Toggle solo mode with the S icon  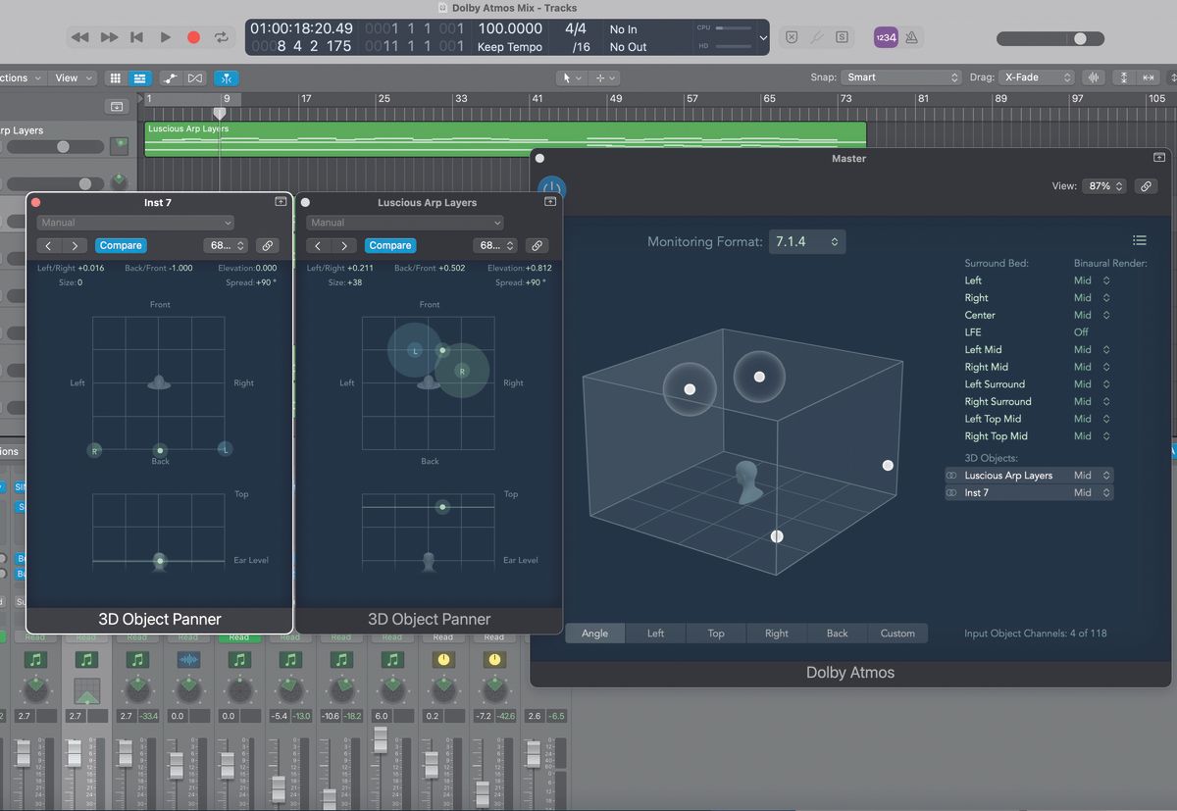click(841, 36)
